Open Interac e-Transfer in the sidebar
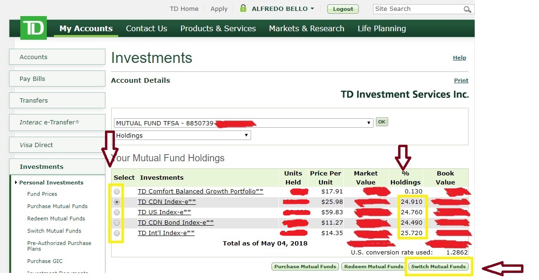The image size is (539, 280). pos(57,122)
